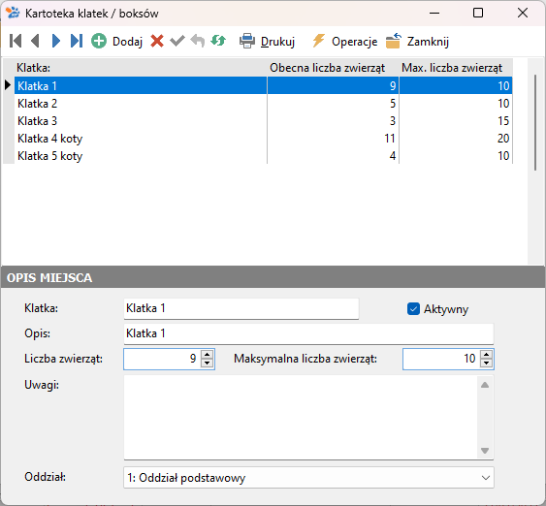The height and width of the screenshot is (506, 546).
Task: Increase Liczba zwierząt with up arrow
Action: click(208, 355)
